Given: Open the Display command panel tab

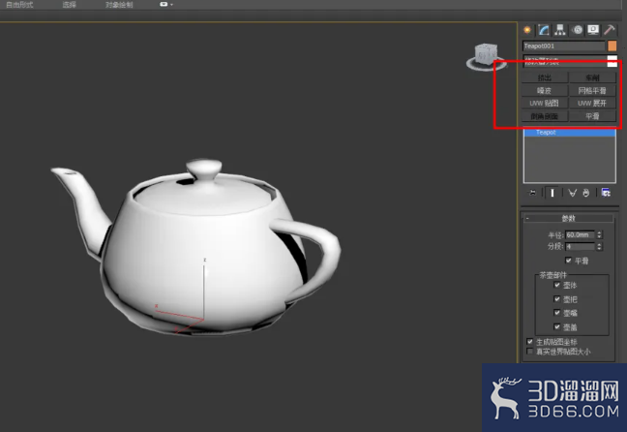Looking at the screenshot, I should point(593,30).
